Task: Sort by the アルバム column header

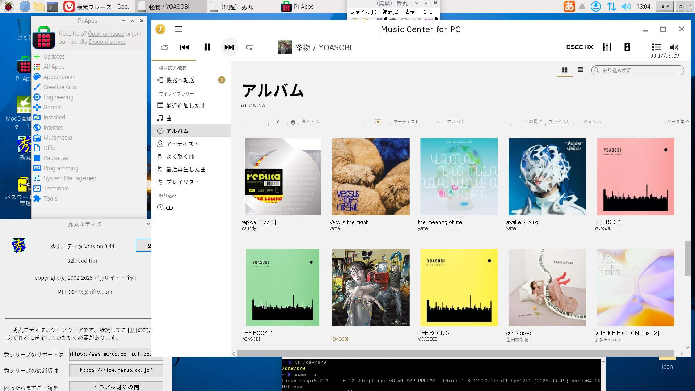Action: pos(456,122)
